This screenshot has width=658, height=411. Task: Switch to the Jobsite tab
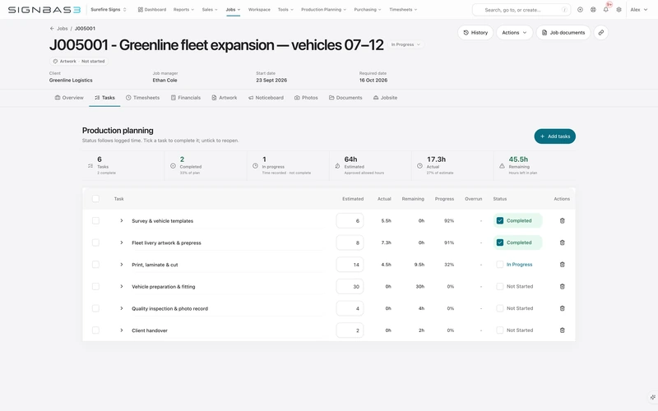(x=385, y=98)
